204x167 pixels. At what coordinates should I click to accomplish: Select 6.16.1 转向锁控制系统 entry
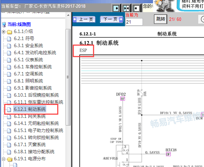pyautogui.click(x=36, y=137)
